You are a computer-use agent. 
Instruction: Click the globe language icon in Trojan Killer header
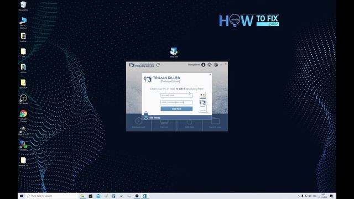216,65
